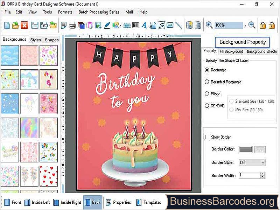Screen dimensions: 280x210
Task: Enable the Show Border checkbox
Action: (x=207, y=137)
